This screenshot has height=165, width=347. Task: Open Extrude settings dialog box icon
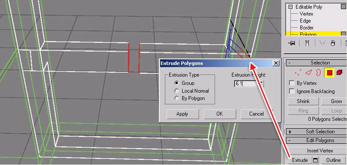pyautogui.click(x=315, y=160)
